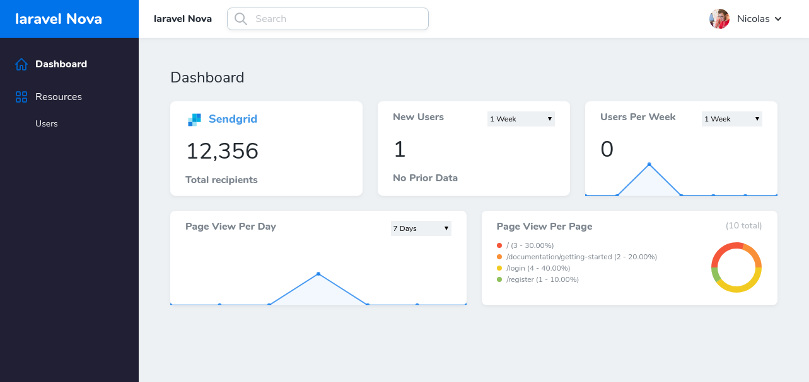Click the search magnifier icon
The width and height of the screenshot is (809, 382).
point(240,19)
